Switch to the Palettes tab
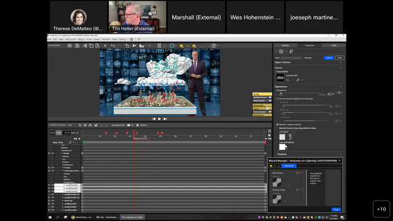 285,45
